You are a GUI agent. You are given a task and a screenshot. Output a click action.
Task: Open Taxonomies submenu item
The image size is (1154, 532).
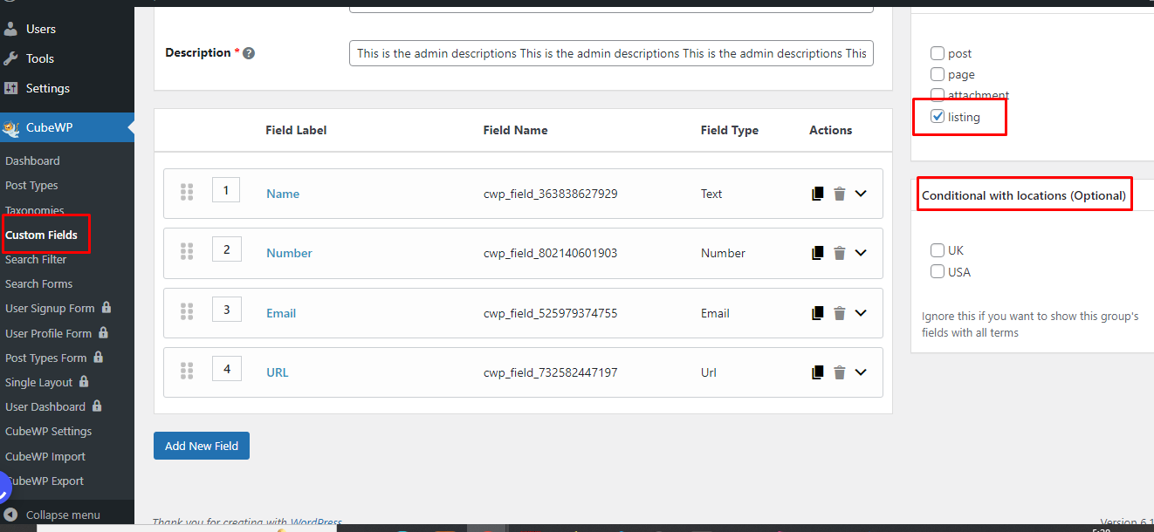click(x=35, y=210)
